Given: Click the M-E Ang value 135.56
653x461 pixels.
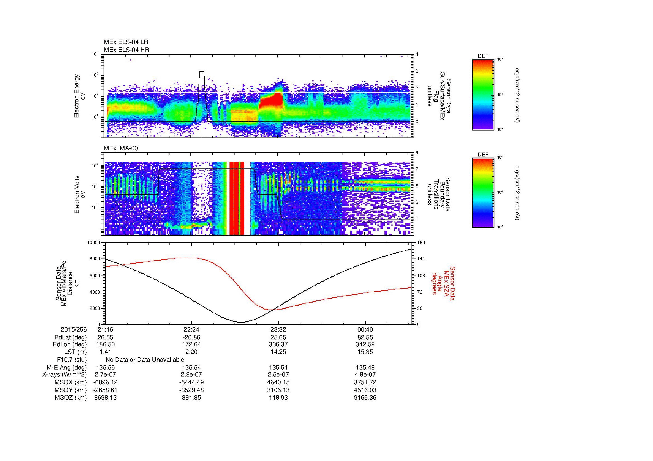Looking at the screenshot, I should [106, 368].
